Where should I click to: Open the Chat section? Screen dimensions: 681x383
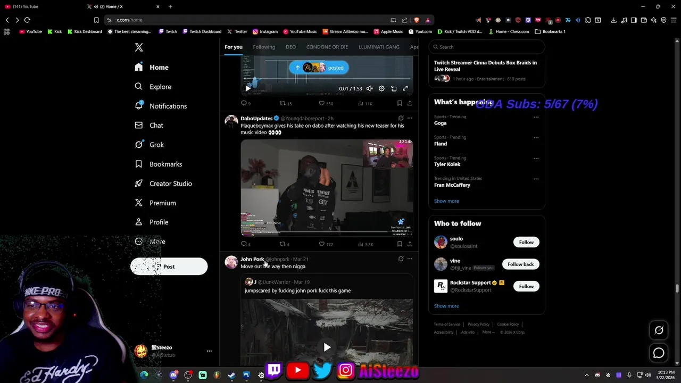pyautogui.click(x=150, y=126)
